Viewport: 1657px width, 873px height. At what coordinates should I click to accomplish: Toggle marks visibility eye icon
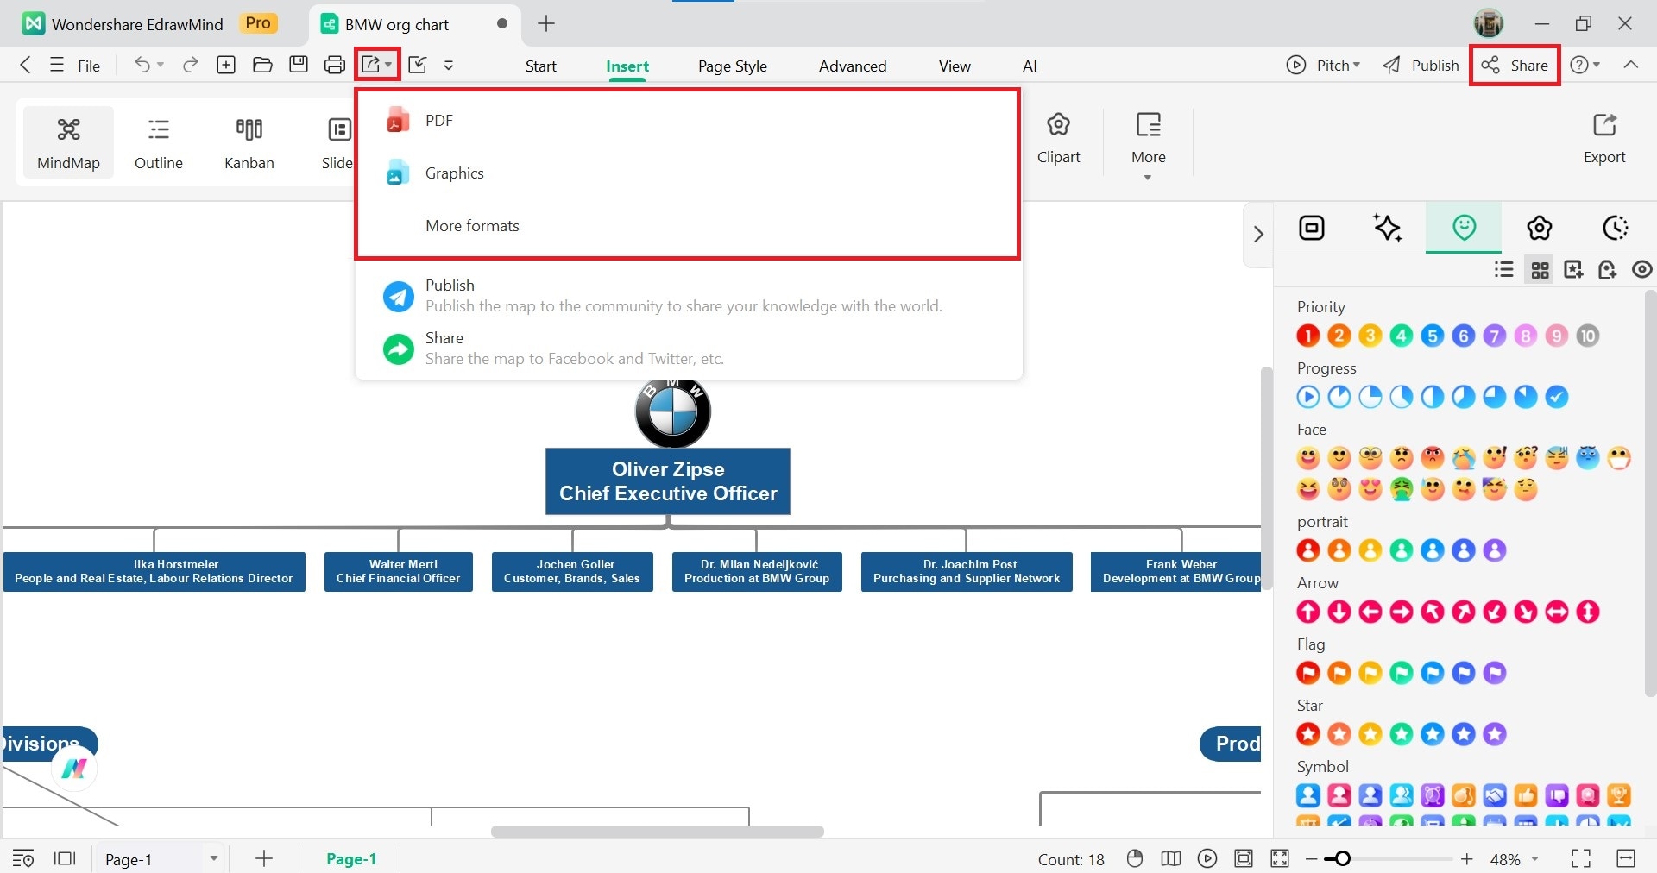tap(1641, 270)
